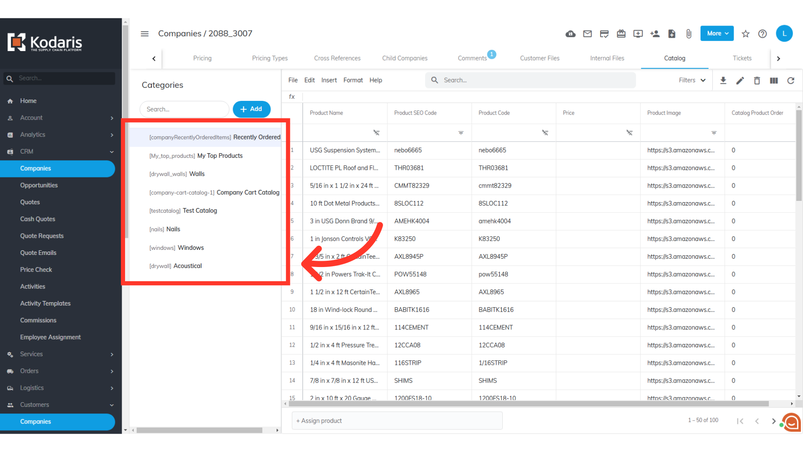The width and height of the screenshot is (803, 452).
Task: Expand the Filters dropdown
Action: (x=692, y=80)
